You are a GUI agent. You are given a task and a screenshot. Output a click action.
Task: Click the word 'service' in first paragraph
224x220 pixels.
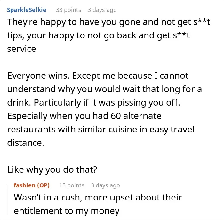click(21, 49)
